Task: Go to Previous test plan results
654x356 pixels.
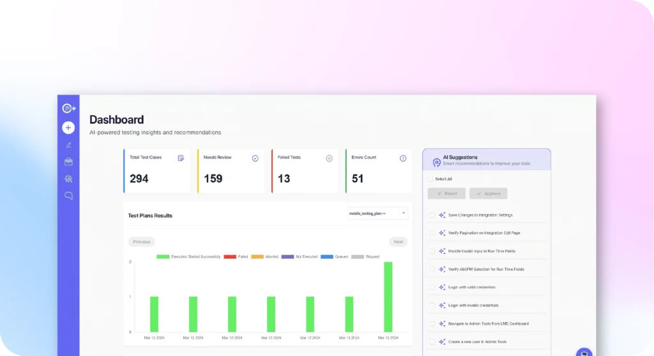Action: [x=142, y=242]
